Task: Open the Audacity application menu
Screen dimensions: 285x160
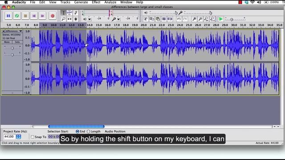Action: pyautogui.click(x=19, y=2)
